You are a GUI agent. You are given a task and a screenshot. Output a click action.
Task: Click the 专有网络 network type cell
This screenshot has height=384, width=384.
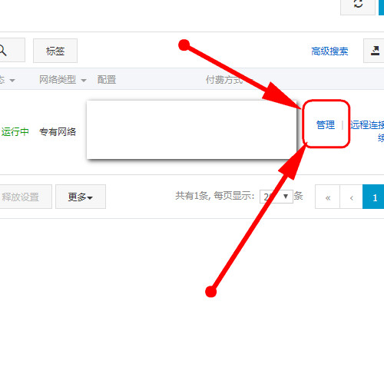click(58, 132)
